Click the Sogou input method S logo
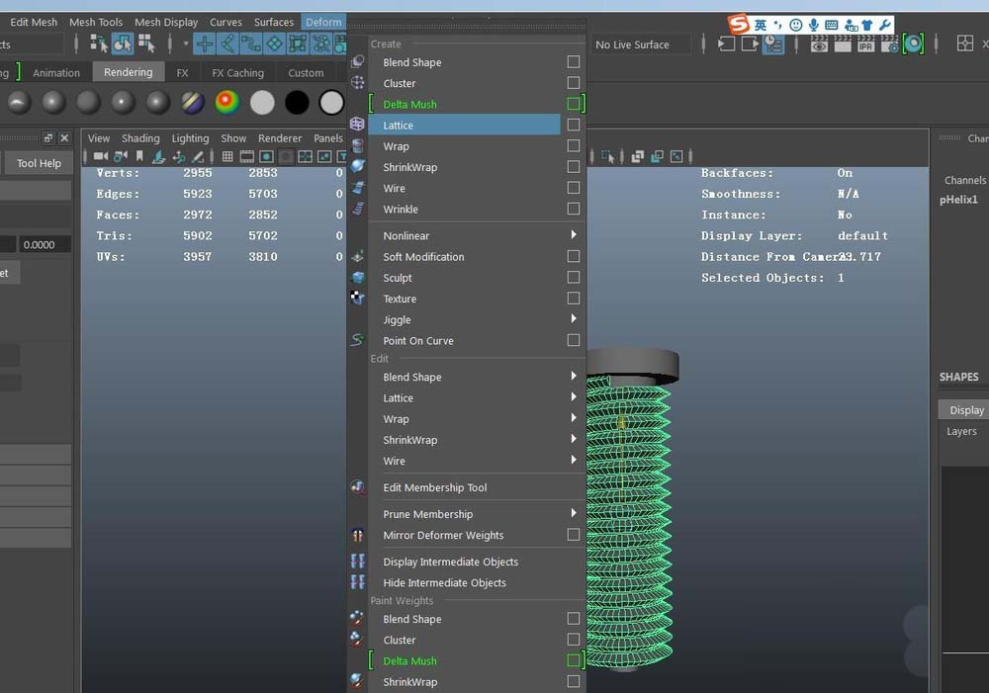Viewport: 989px width, 693px height. (x=739, y=24)
